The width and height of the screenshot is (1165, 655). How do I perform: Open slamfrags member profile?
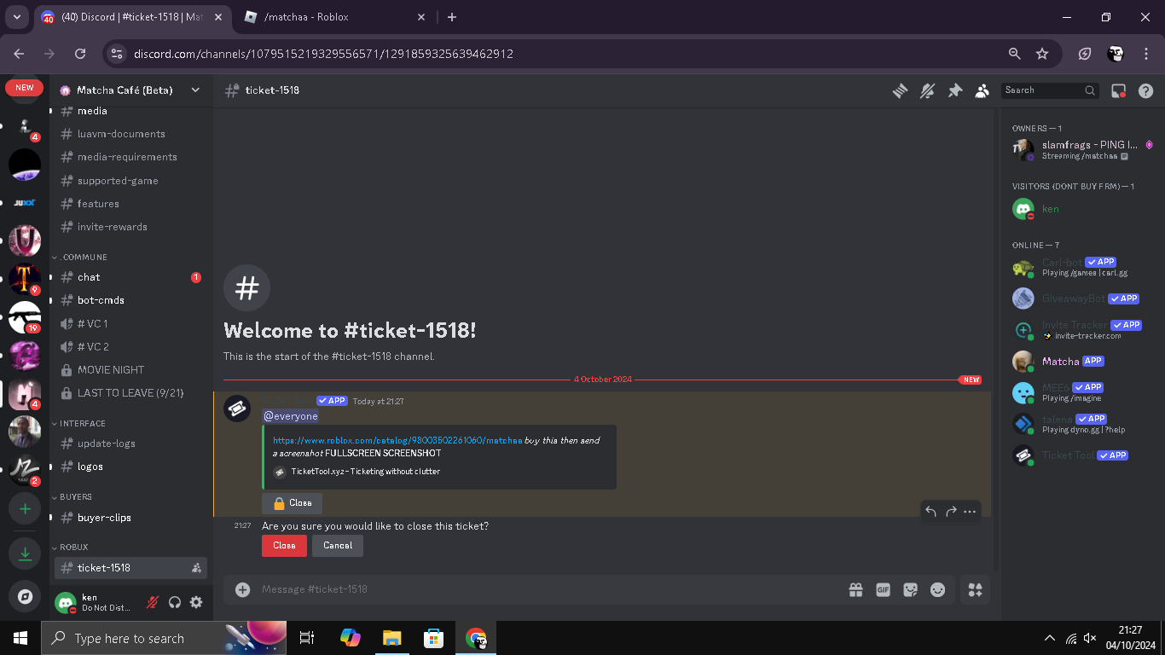tap(1081, 150)
